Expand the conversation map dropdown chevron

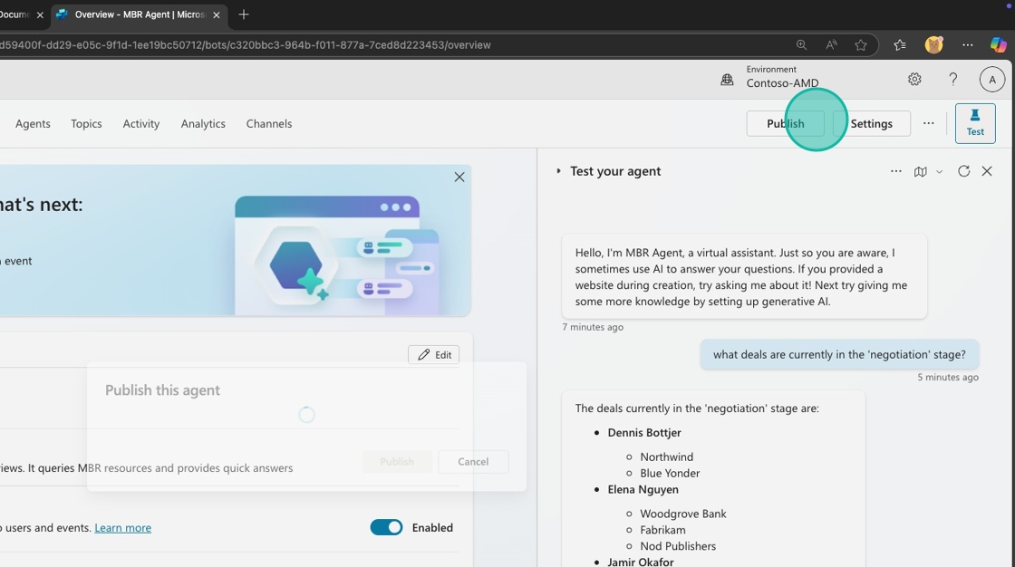click(940, 171)
